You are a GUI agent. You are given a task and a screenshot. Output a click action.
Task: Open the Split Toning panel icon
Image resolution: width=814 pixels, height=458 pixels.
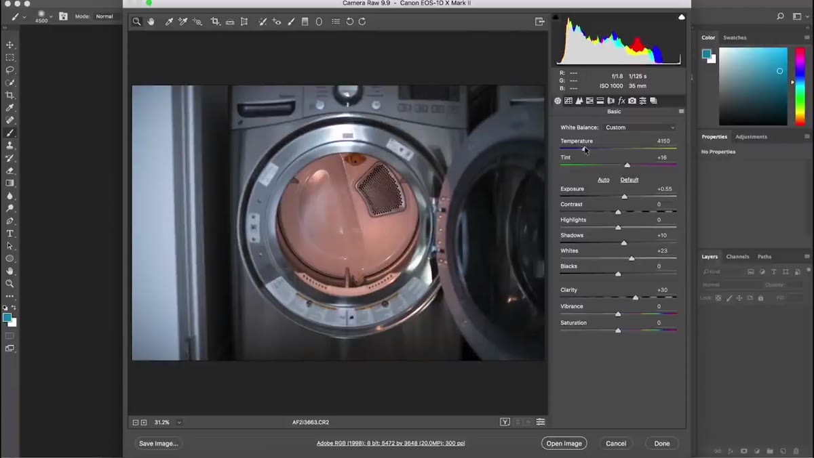600,101
